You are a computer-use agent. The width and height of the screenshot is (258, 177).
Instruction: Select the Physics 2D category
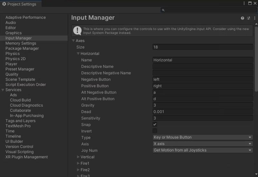[x=15, y=59]
